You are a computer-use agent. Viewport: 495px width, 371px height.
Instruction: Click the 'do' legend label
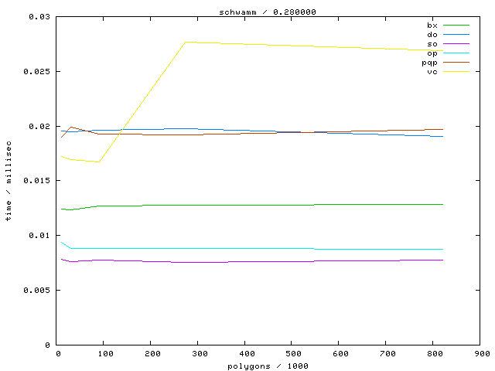(x=432, y=35)
